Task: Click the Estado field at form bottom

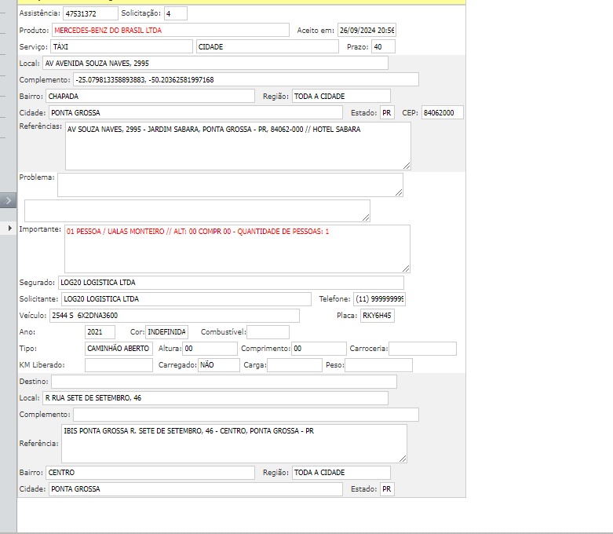Action: tap(387, 488)
